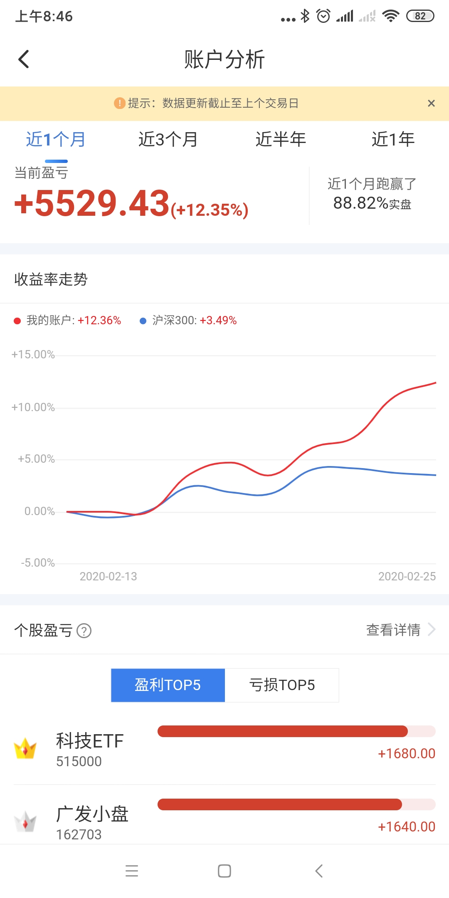Select the 盈利TOP5 option
The image size is (449, 898).
tap(168, 685)
